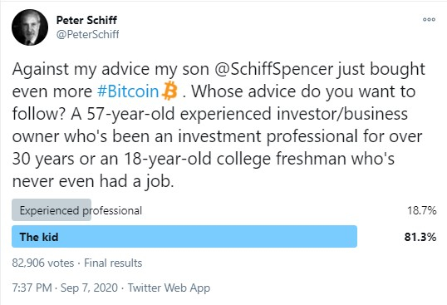Open the 7:37 PM timestamp
This screenshot has height=305, width=447.
pos(32,288)
